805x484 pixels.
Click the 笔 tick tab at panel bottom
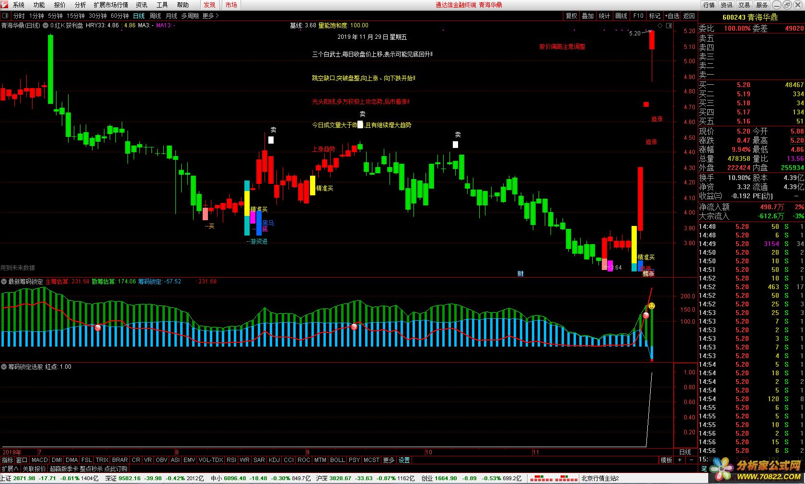click(704, 469)
